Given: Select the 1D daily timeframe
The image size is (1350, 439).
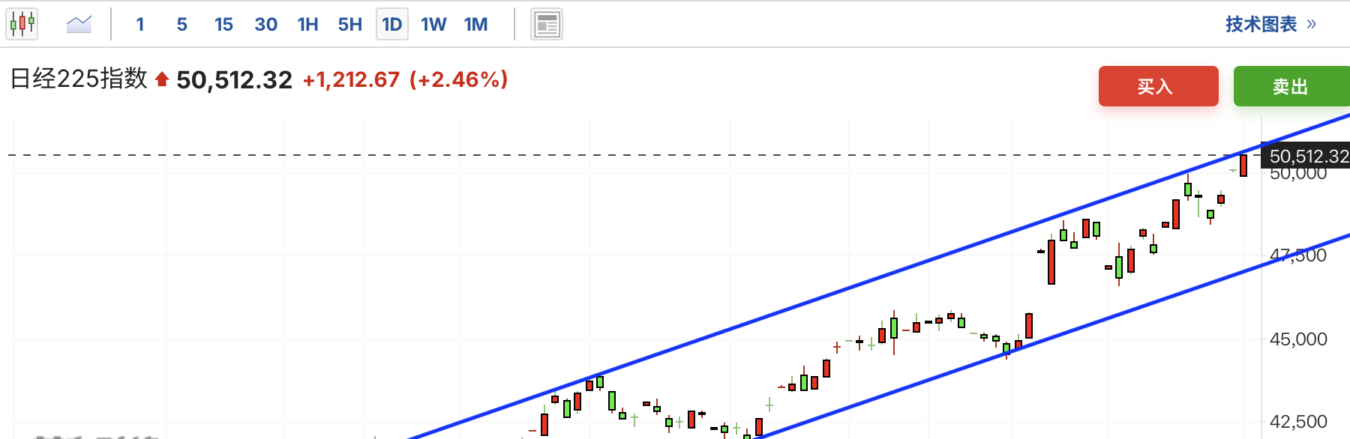Looking at the screenshot, I should (392, 25).
